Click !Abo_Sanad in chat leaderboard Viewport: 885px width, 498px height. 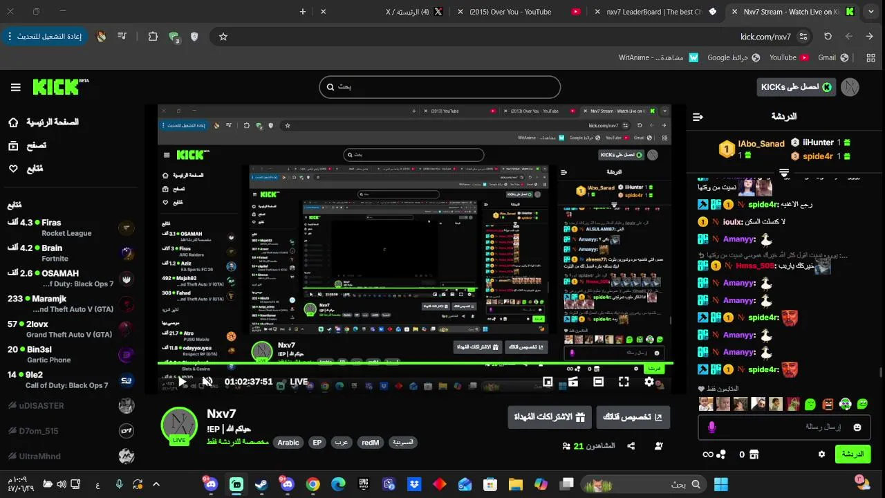761,144
